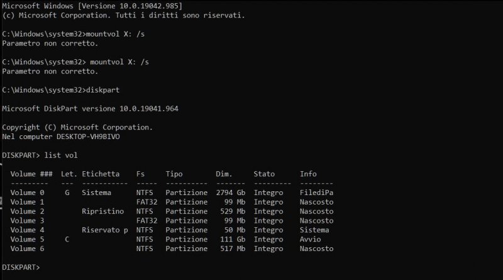Click the "111 Gb" size value
Viewport: 503px width, 280px height.
click(x=233, y=239)
